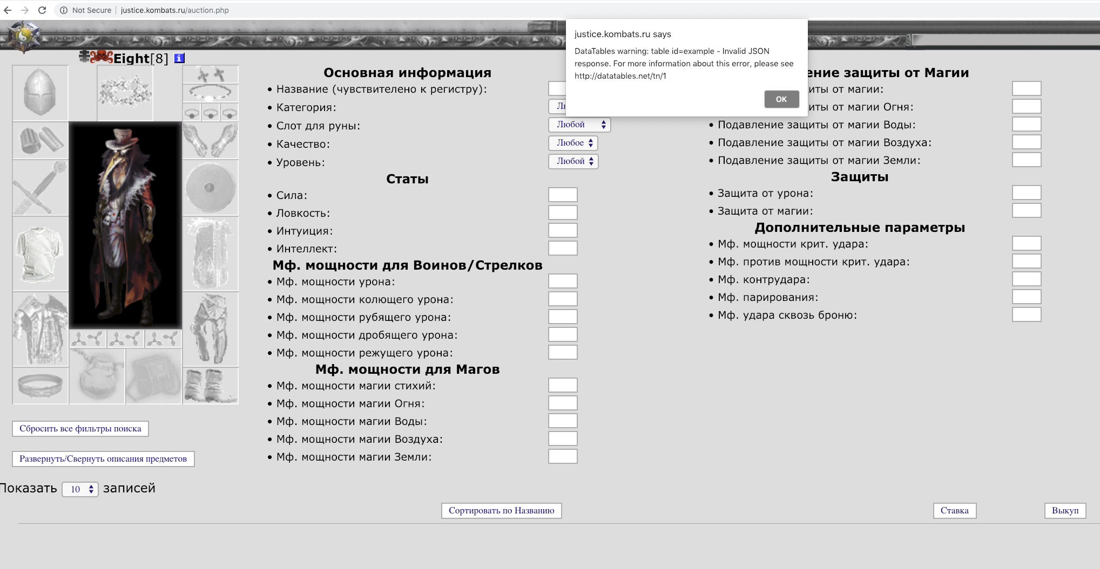Focus the Мф. мощности магии Земли field
Screen dimensions: 1100x569
click(x=563, y=456)
